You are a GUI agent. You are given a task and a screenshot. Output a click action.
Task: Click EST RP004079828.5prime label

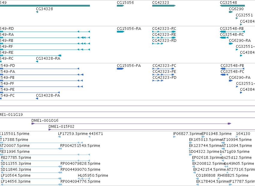coord(80,164)
